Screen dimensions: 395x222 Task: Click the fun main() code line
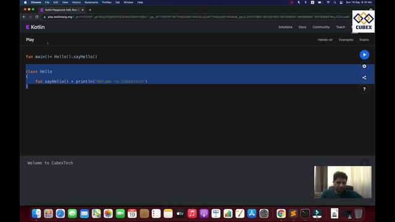click(x=61, y=57)
